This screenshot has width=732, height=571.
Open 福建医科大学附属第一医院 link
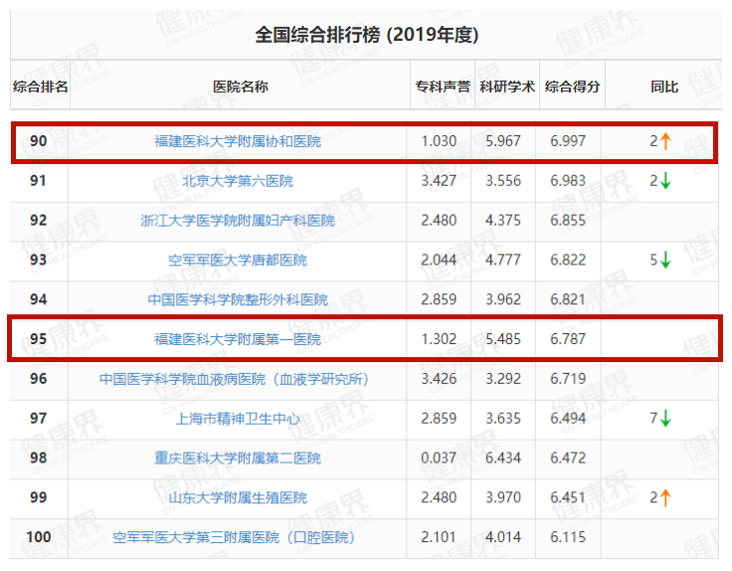click(x=238, y=339)
